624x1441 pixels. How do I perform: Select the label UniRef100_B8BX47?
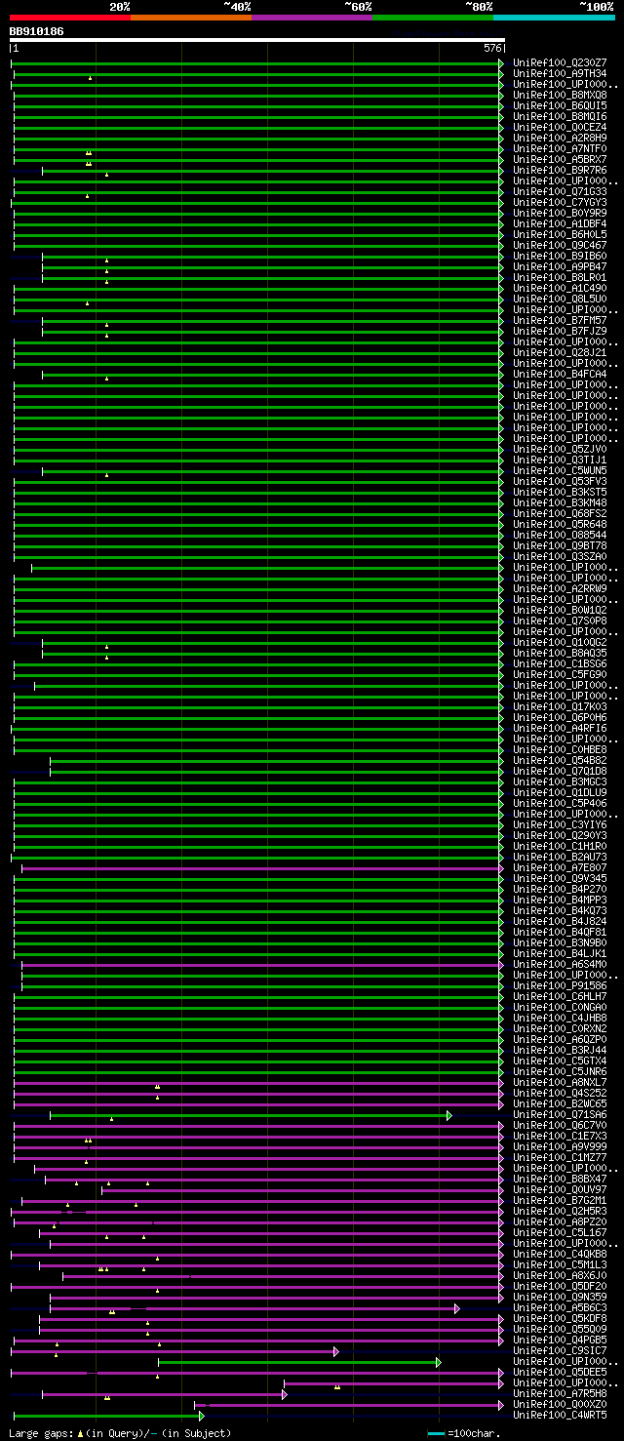560,1179
